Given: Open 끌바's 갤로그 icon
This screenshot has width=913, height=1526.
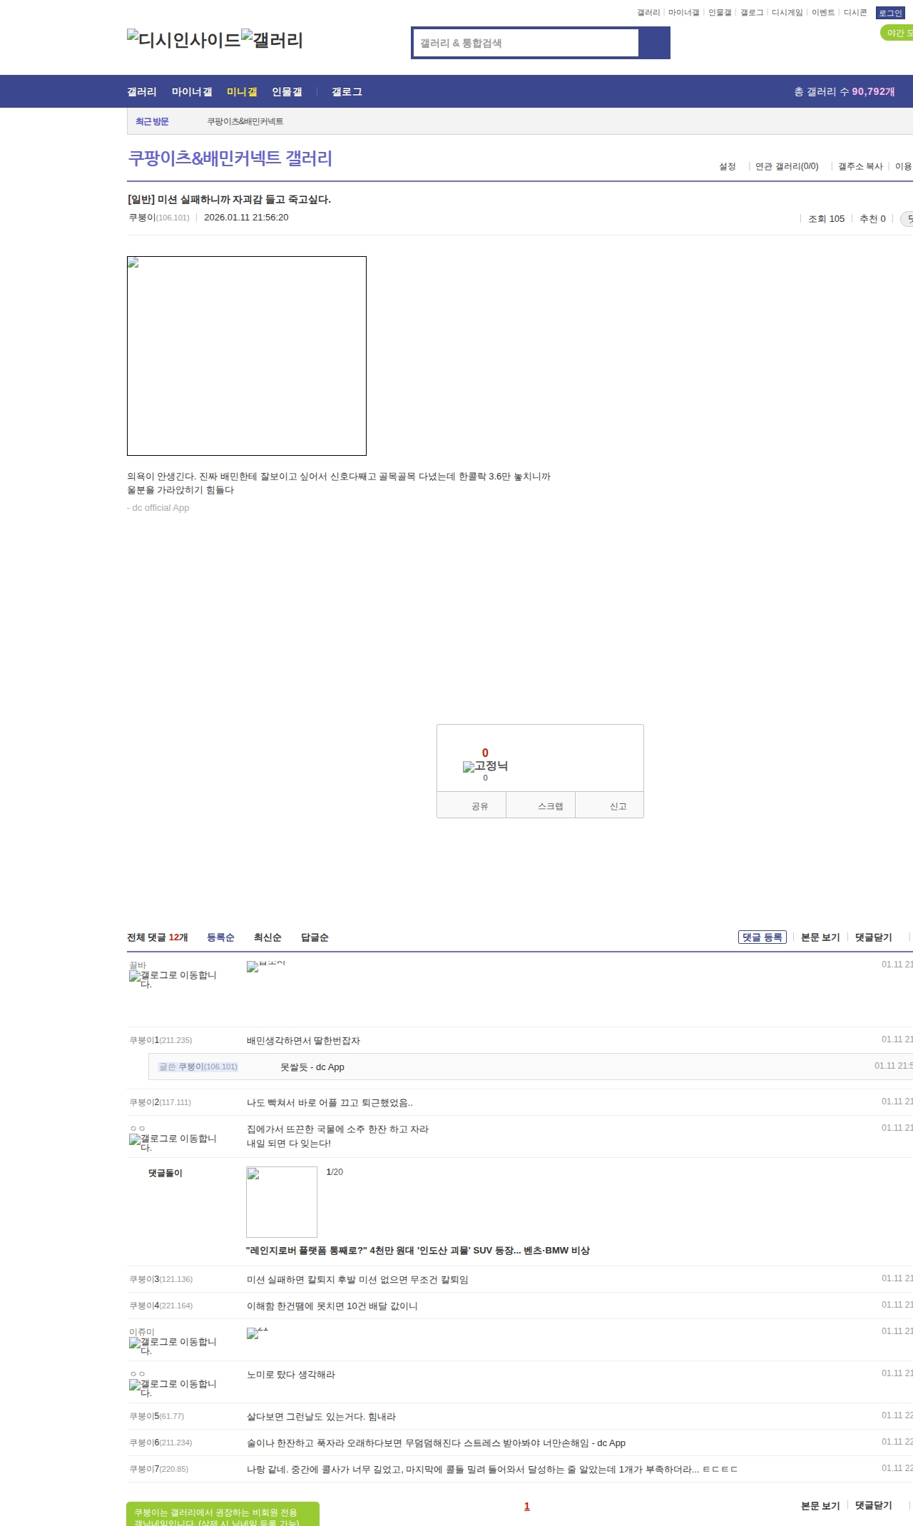Looking at the screenshot, I should 173,980.
